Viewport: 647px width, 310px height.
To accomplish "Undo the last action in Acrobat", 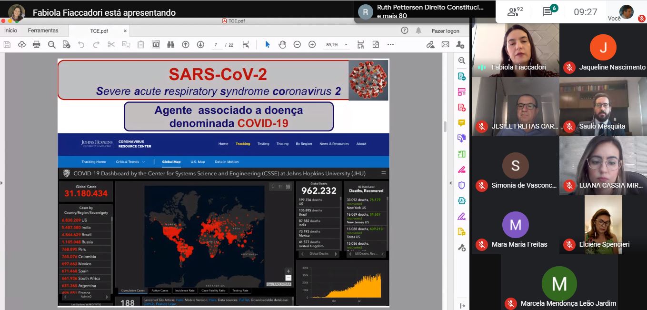I will tap(81, 44).
